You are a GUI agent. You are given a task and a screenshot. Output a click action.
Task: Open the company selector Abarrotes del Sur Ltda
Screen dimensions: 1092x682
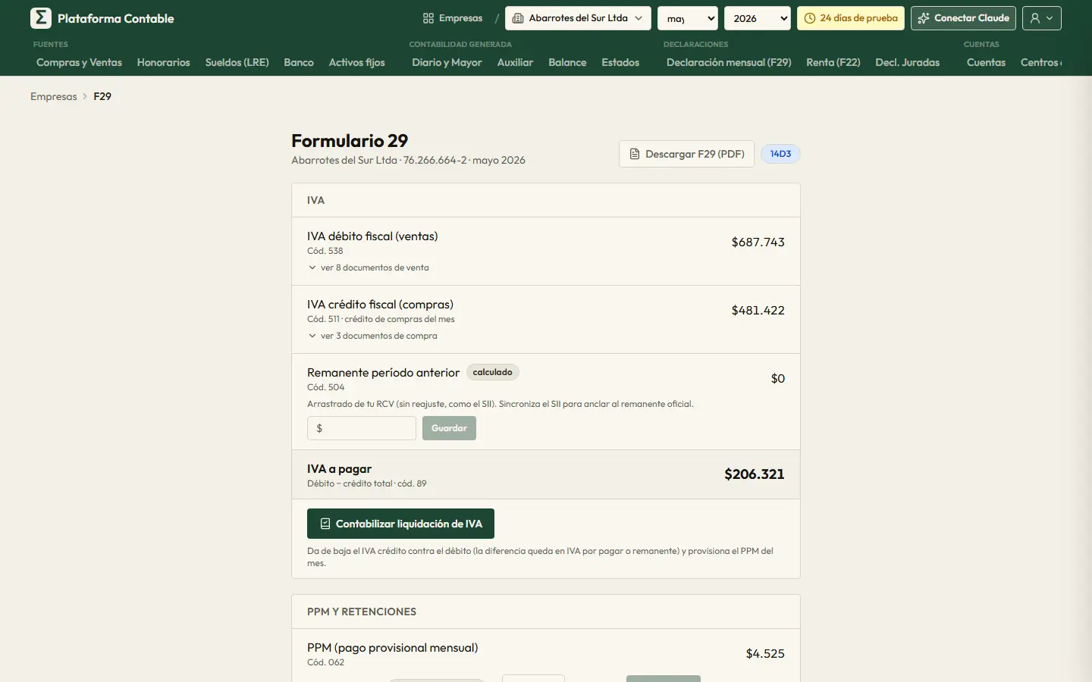[578, 18]
